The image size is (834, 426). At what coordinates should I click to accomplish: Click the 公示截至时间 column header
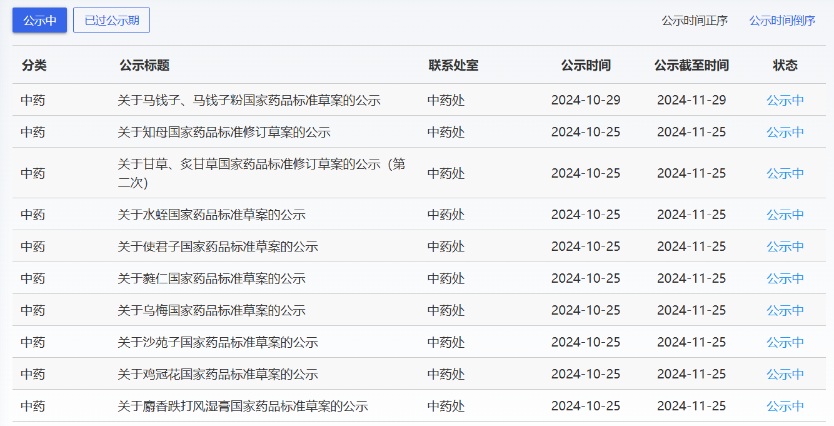[691, 65]
